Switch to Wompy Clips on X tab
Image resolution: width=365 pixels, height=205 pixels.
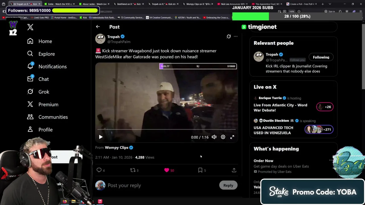coord(197,4)
